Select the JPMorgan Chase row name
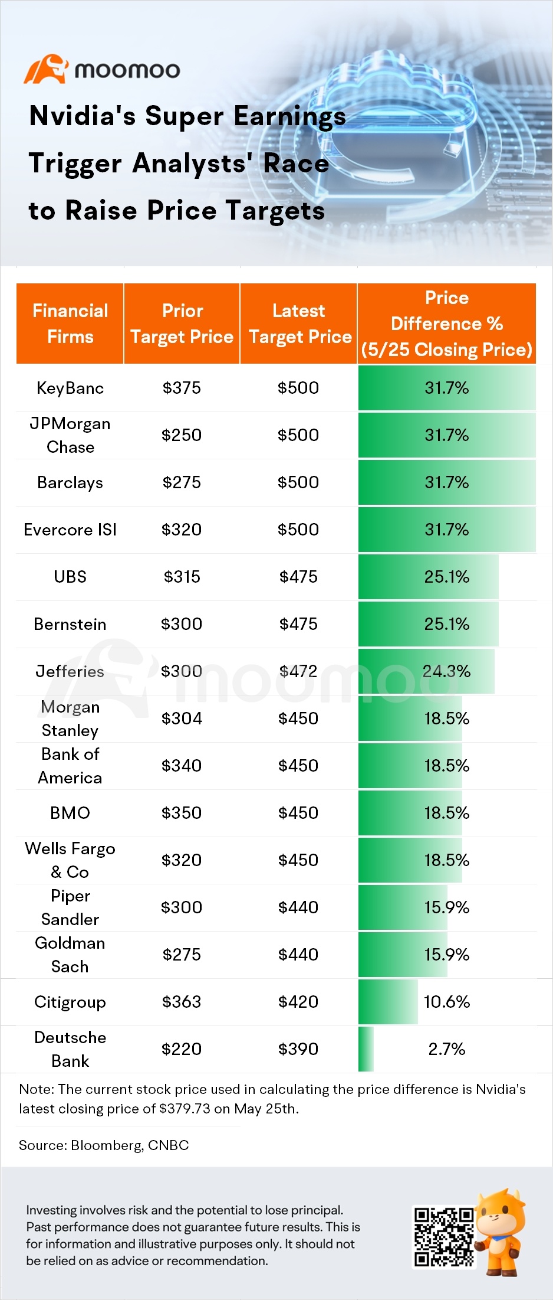553x1300 pixels. coord(70,435)
